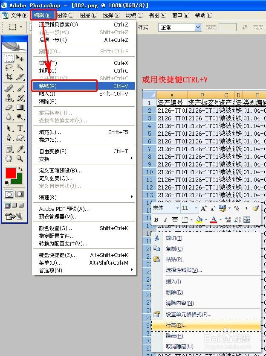This screenshot has height=356, width=266.
Task: Open the 宋体 font name dropdown
Action: click(x=177, y=208)
